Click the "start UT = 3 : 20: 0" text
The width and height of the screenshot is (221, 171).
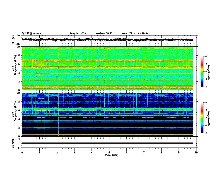135,34
